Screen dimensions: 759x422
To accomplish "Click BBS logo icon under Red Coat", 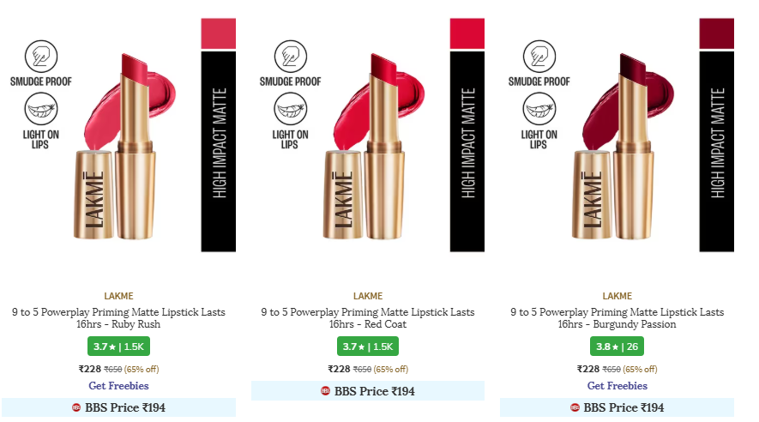I will (325, 390).
